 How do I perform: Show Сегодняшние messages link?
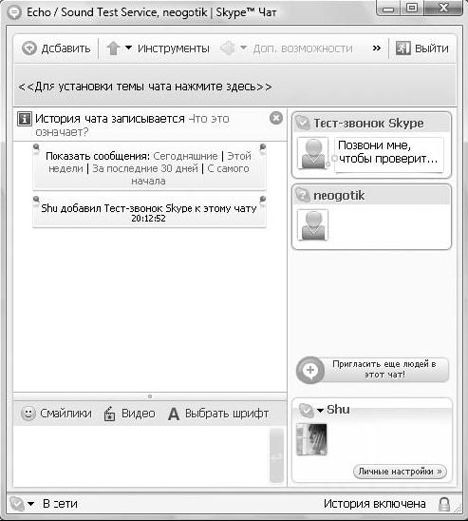(185, 156)
